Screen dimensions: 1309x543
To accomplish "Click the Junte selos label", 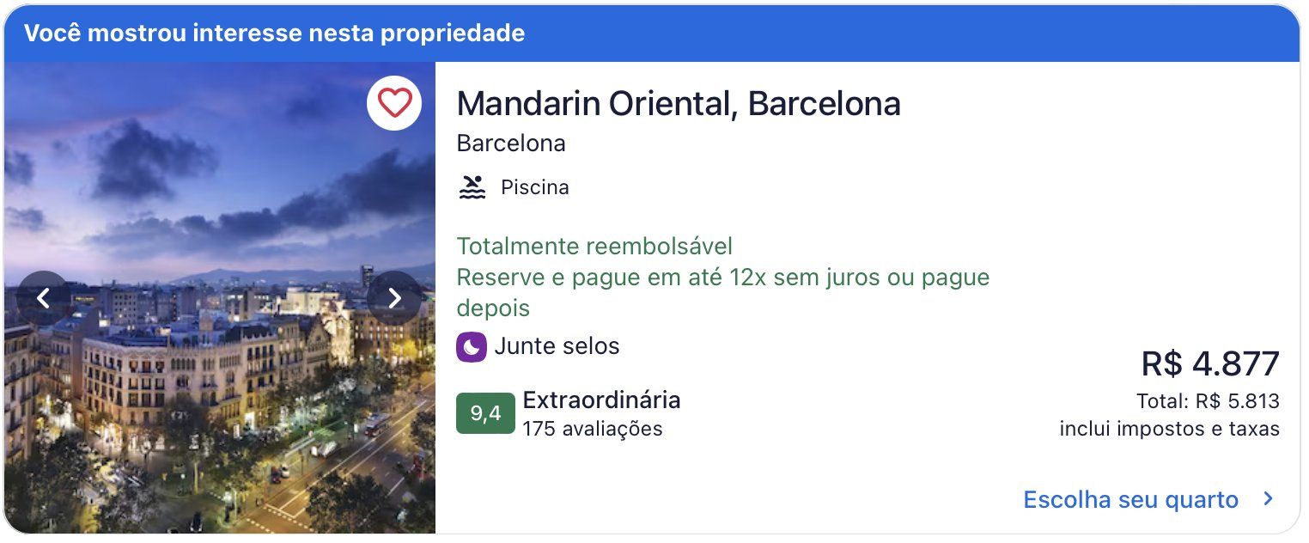I will [x=557, y=346].
